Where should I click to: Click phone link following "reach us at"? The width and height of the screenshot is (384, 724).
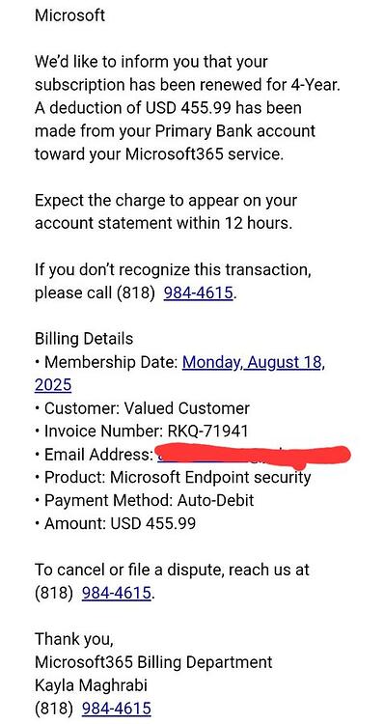pyautogui.click(x=117, y=593)
